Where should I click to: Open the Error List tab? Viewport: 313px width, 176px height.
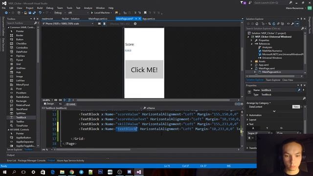pos(11,161)
